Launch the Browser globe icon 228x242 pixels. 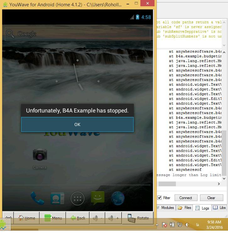point(118,199)
